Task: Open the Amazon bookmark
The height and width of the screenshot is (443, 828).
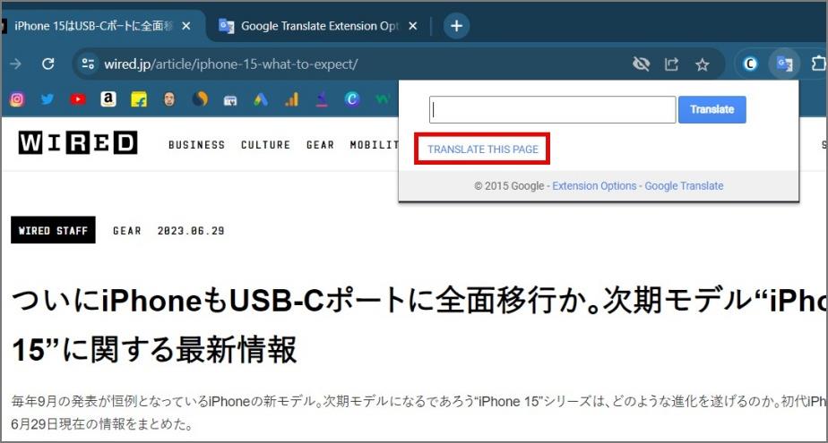Action: tap(108, 99)
